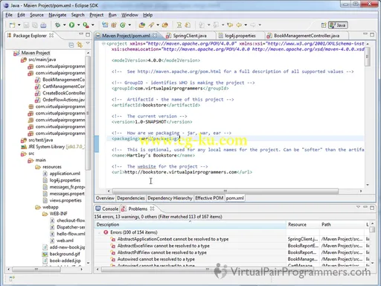The image size is (381, 286).
Task: Click the Problems view horizontal scrollbar
Action: coord(207,270)
